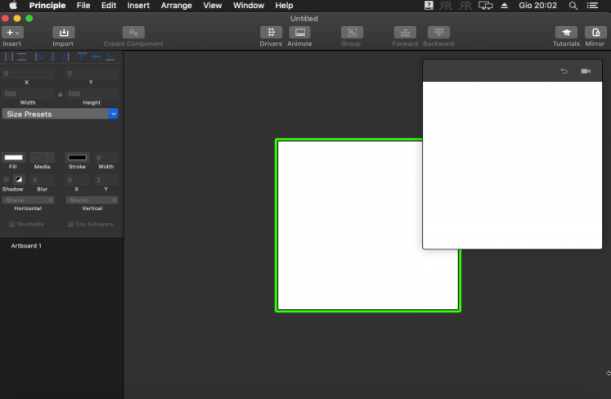Click the record video icon in preview

pos(585,71)
